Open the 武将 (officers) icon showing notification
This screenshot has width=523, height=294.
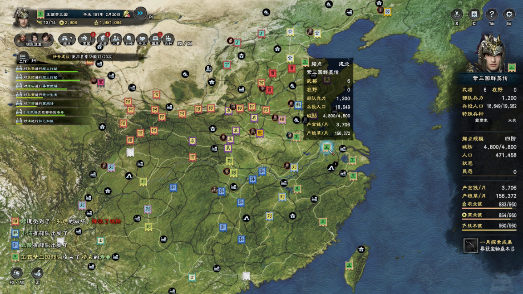pyautogui.click(x=103, y=38)
